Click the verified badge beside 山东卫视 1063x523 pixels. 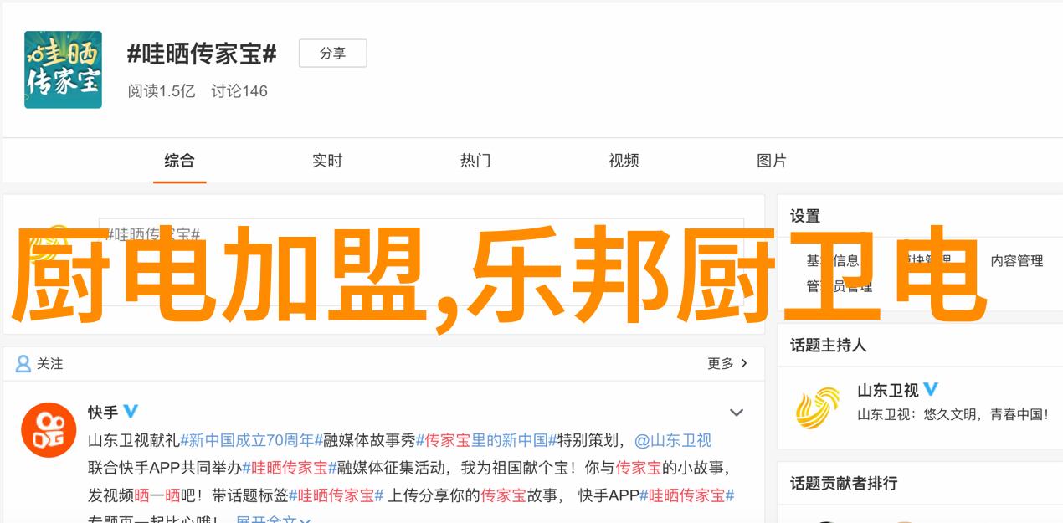coord(931,390)
